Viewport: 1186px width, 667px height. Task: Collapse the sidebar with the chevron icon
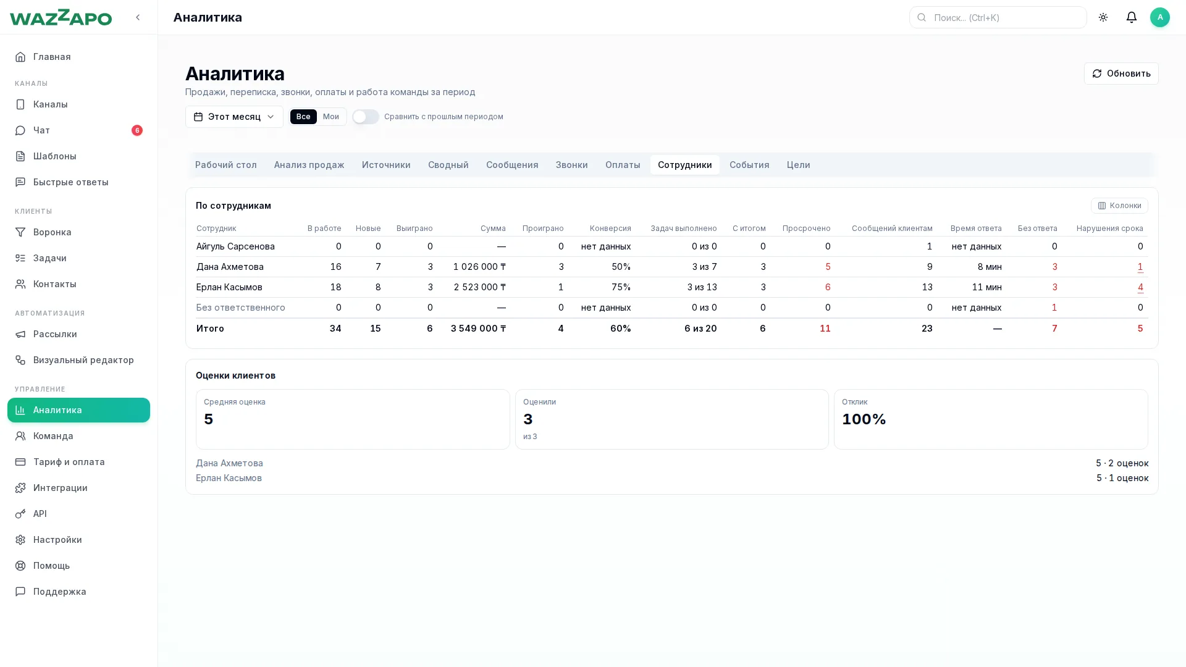pos(138,17)
